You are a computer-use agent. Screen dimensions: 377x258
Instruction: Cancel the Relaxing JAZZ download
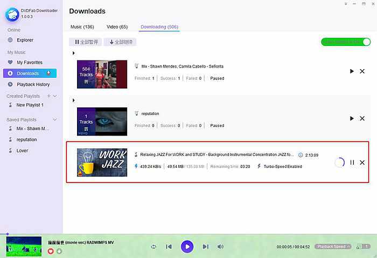(362, 162)
